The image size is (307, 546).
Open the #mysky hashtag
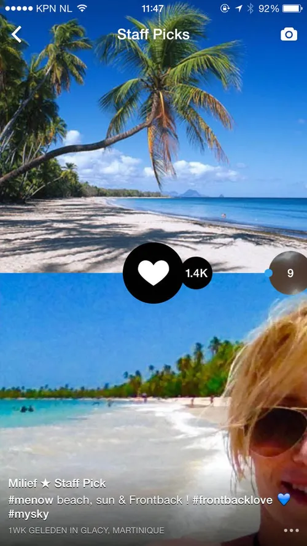click(28, 515)
